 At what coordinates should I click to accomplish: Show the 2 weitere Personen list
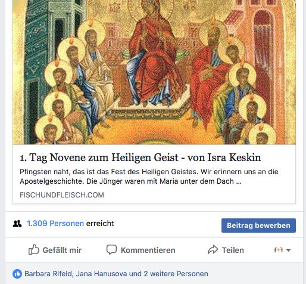176,274
